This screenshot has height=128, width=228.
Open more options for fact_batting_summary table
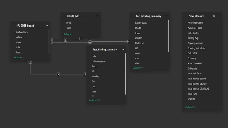[123, 49]
